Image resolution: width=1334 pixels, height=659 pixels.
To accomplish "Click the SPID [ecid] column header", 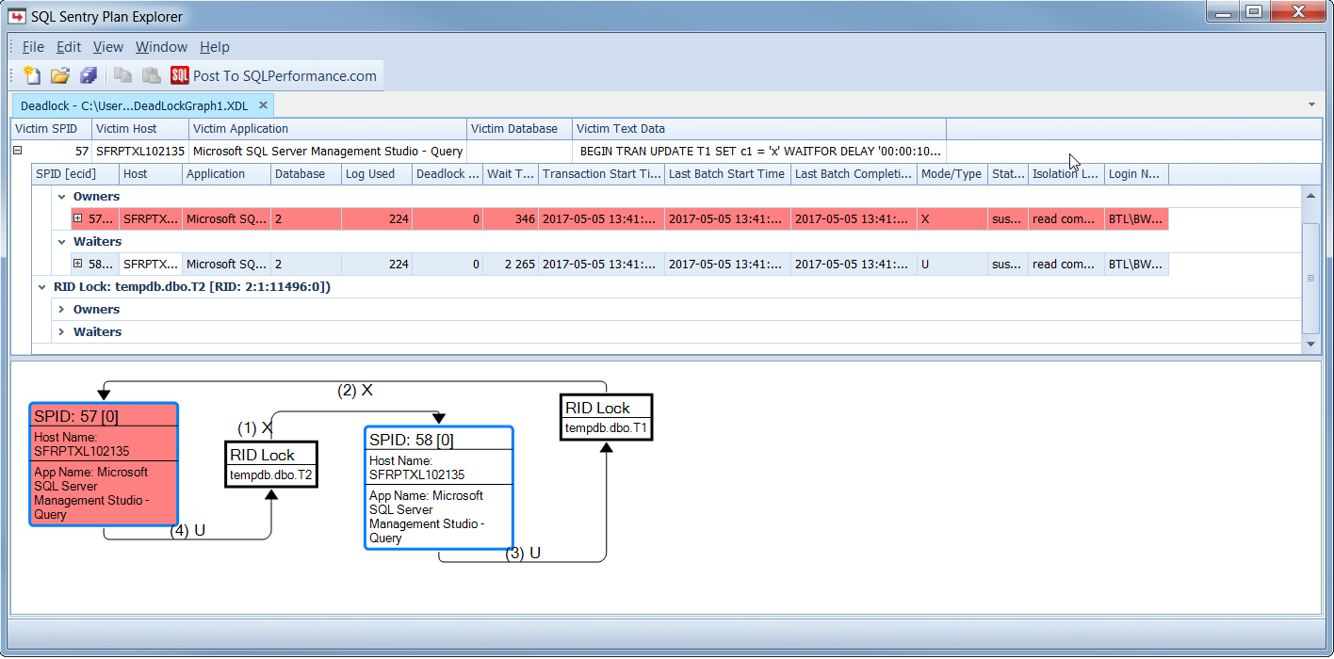I will (x=75, y=174).
